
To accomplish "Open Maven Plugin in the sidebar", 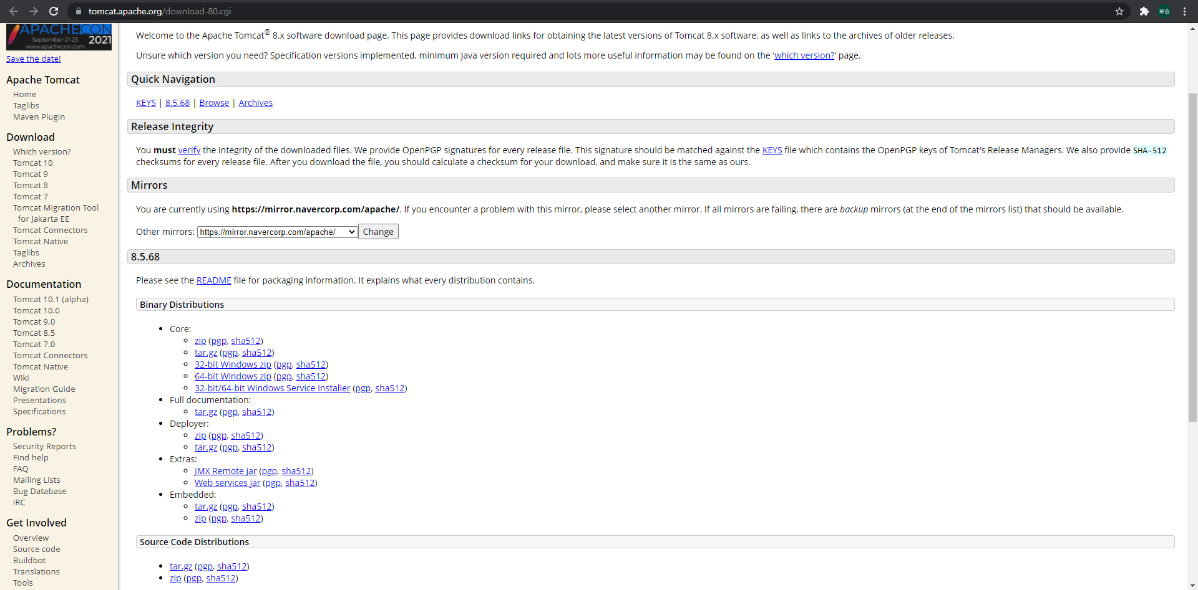I will pos(39,117).
